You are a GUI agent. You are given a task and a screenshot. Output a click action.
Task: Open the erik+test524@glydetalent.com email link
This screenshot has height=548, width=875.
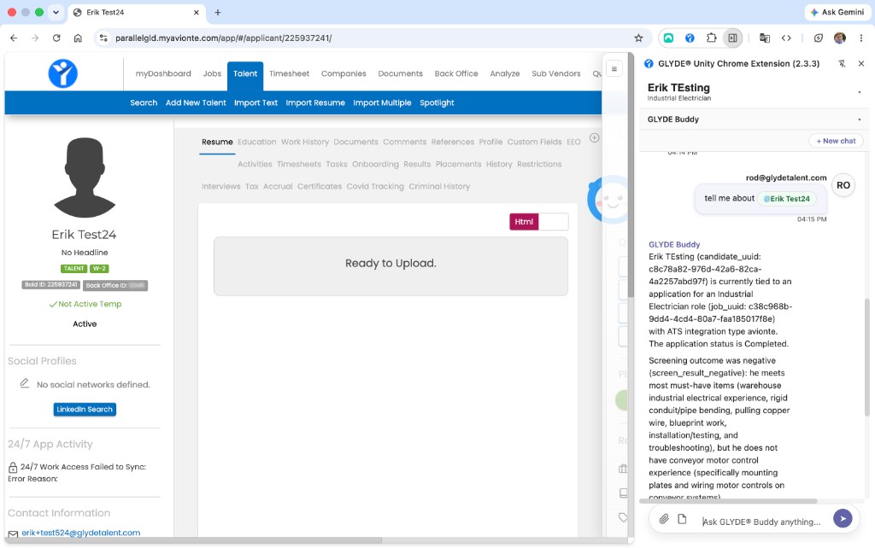pos(81,533)
